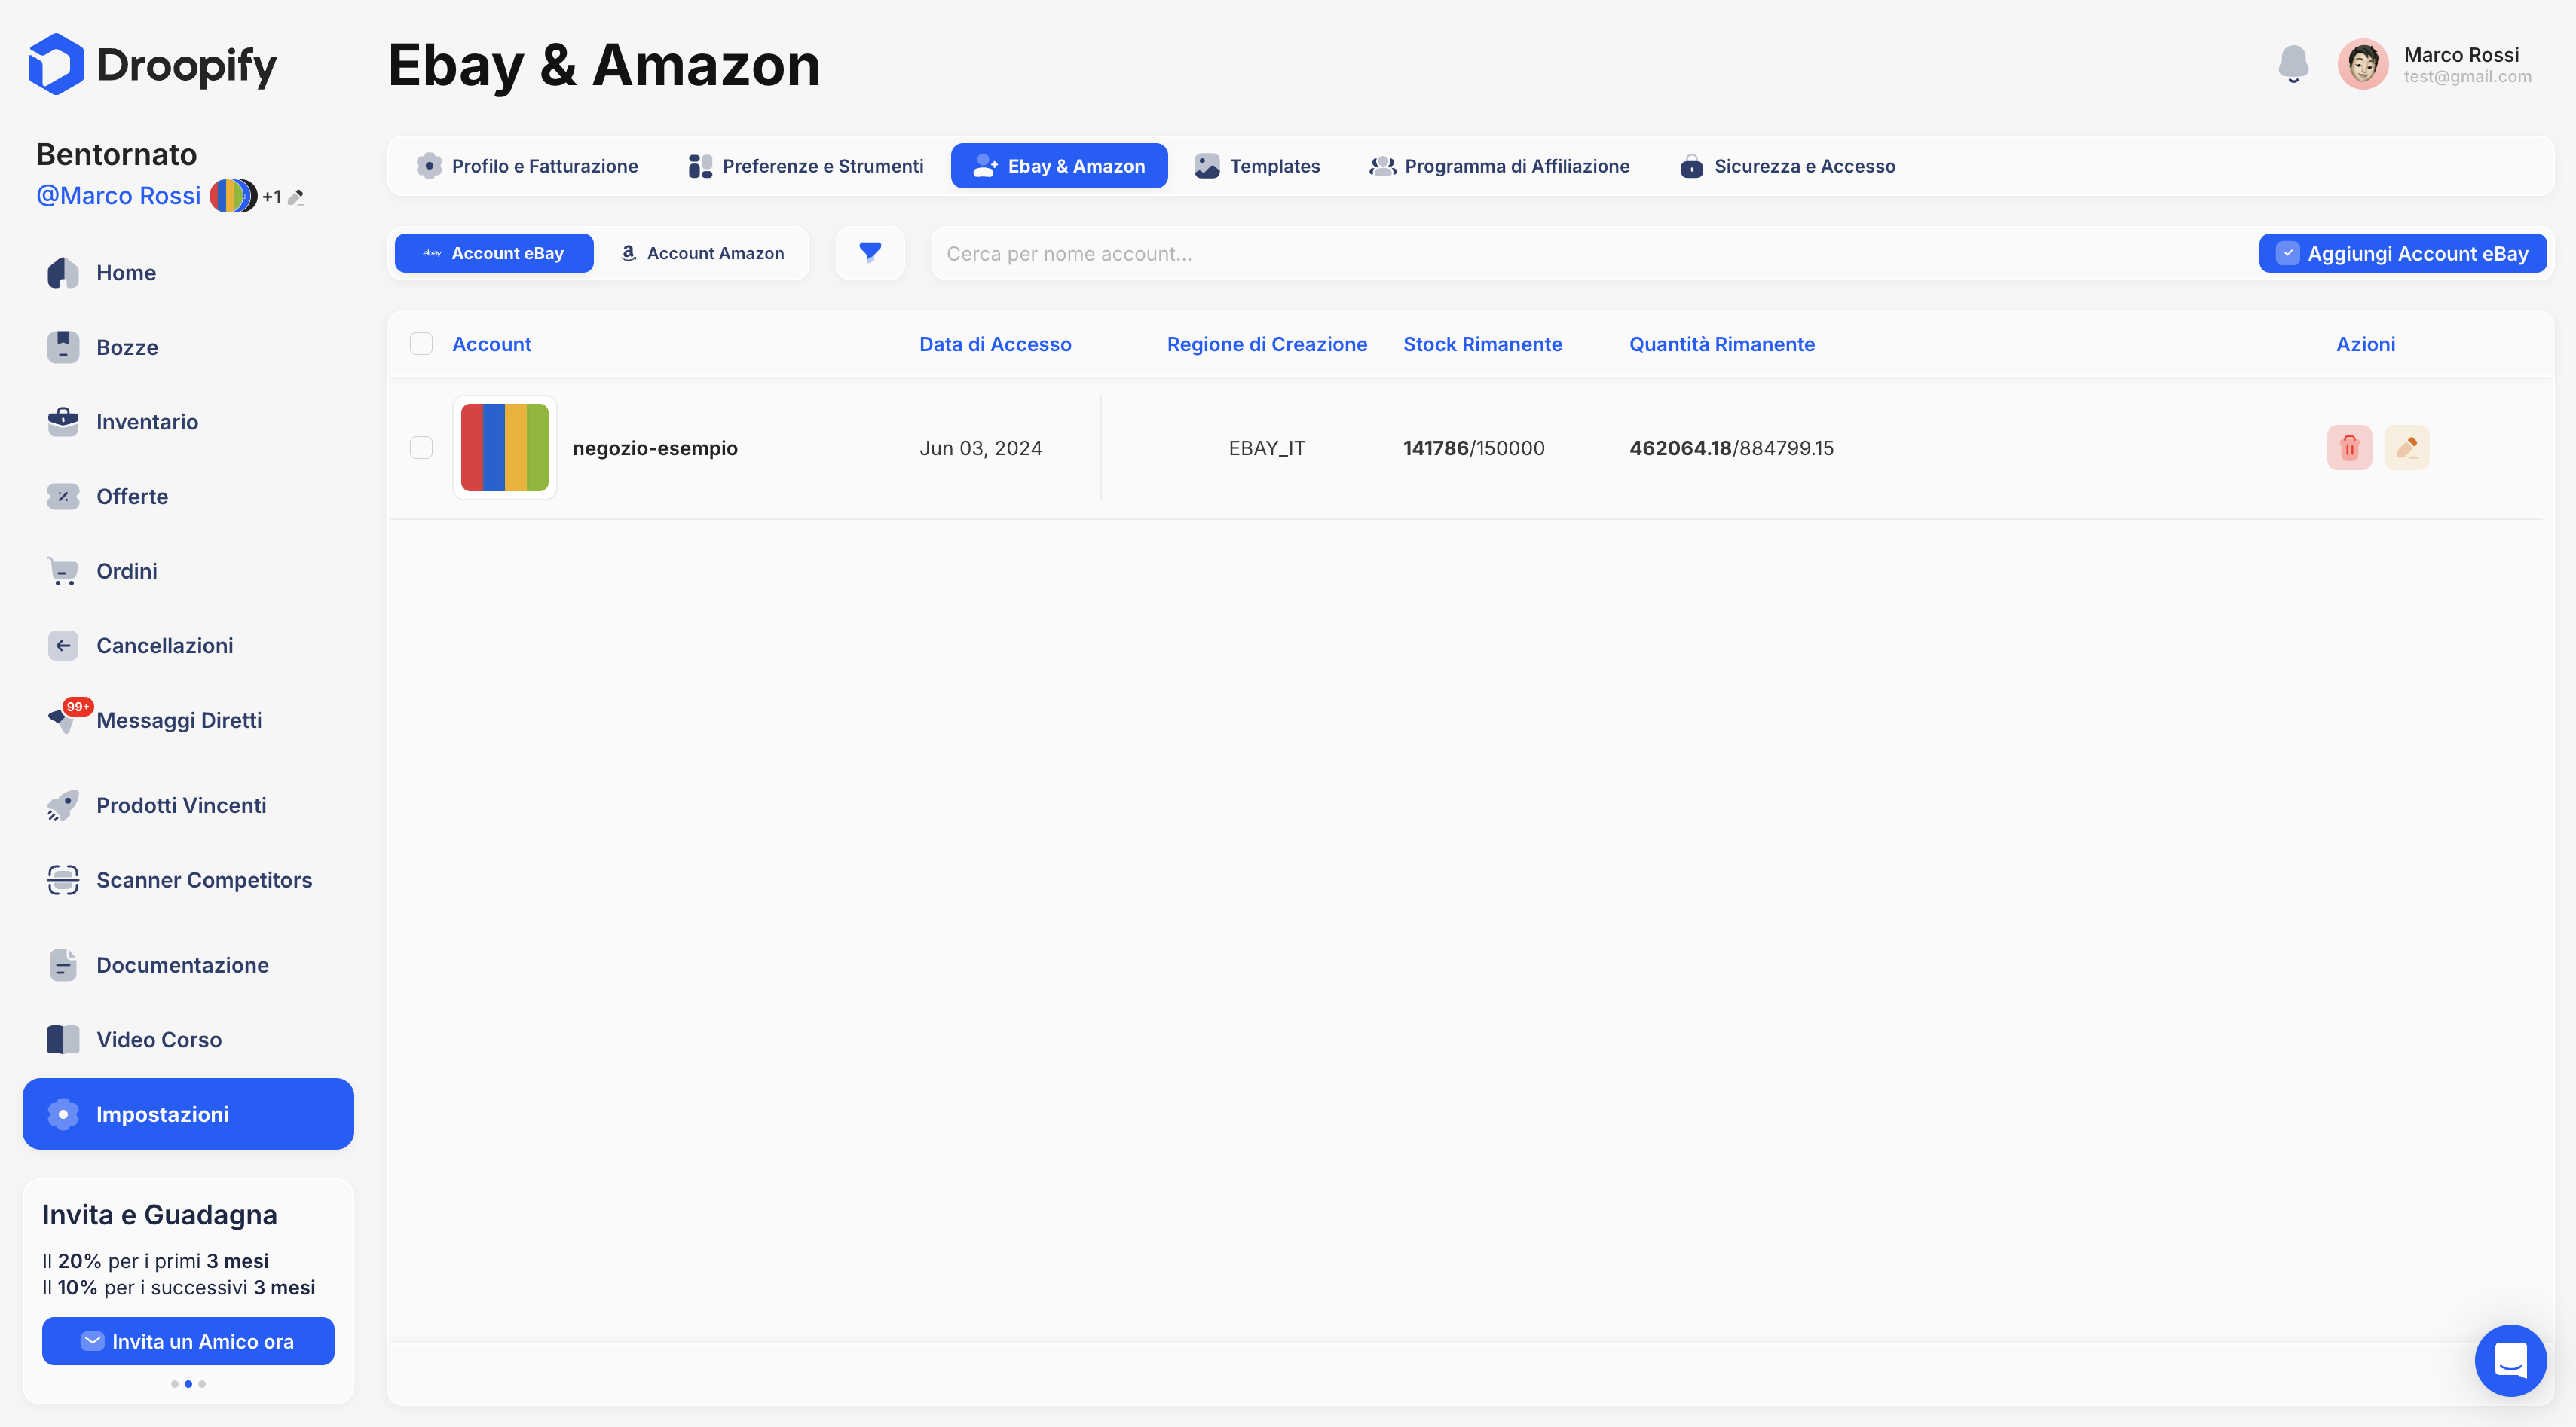Click Aggiungi Account eBay button
This screenshot has height=1427, width=2576.
coord(2402,253)
